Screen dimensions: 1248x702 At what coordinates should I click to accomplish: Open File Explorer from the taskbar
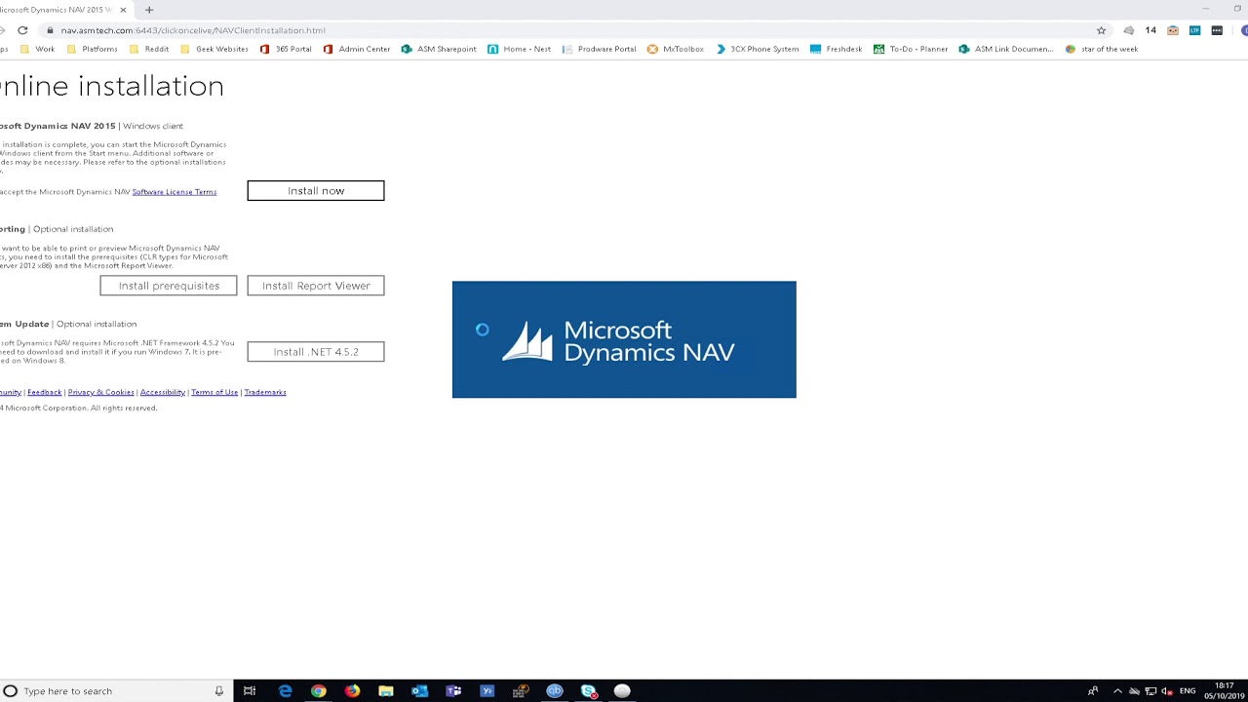[386, 691]
